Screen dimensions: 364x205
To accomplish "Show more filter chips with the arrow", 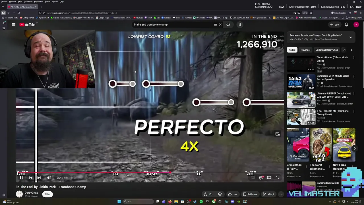I will (x=351, y=50).
